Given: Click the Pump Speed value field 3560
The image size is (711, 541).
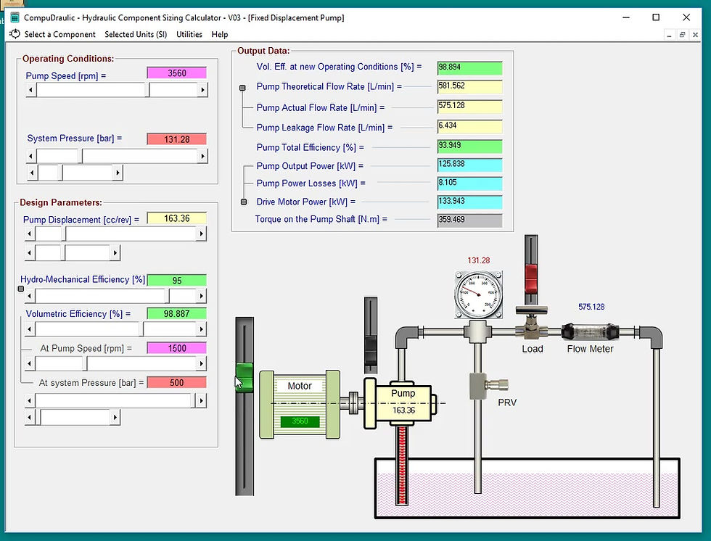Looking at the screenshot, I should click(x=177, y=73).
